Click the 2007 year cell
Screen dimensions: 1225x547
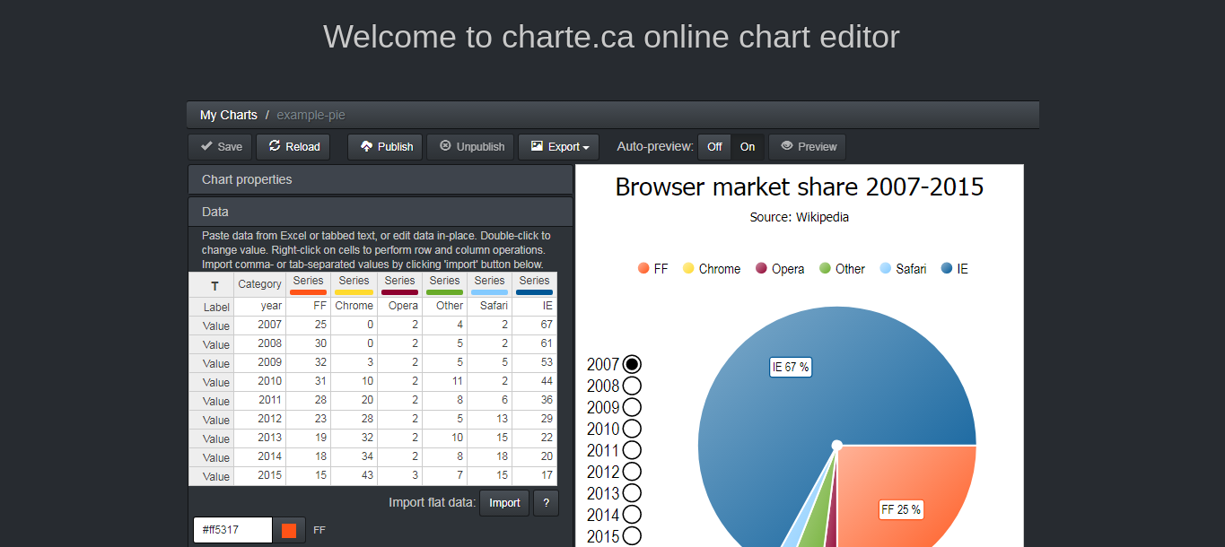coord(260,326)
